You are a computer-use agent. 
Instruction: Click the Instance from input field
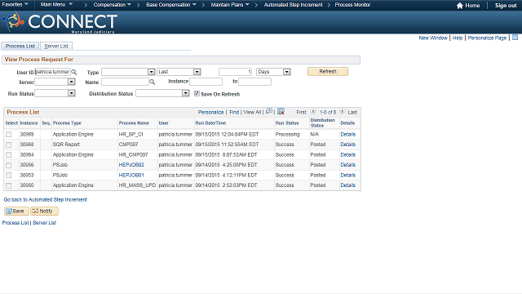coord(206,82)
